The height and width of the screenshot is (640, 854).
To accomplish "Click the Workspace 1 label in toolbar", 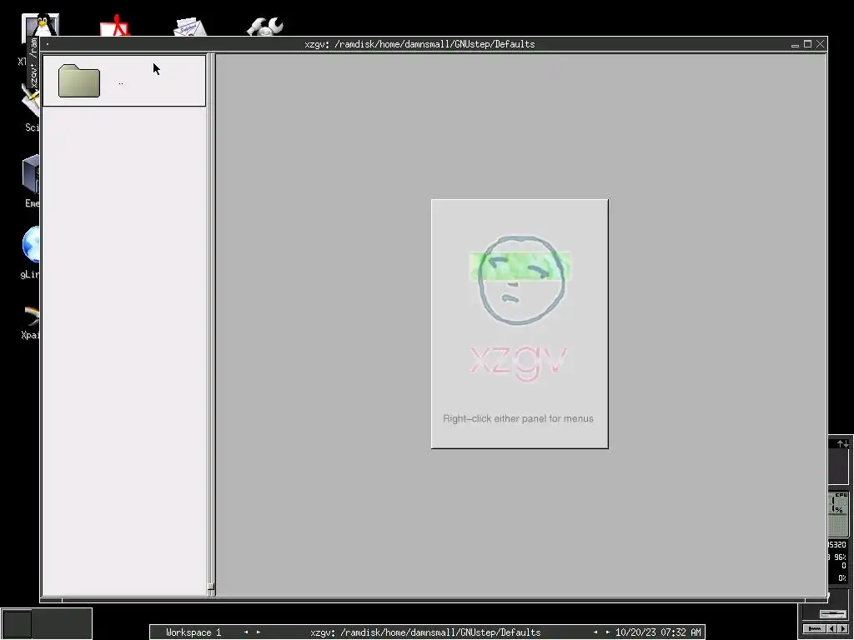I will click(x=193, y=632).
